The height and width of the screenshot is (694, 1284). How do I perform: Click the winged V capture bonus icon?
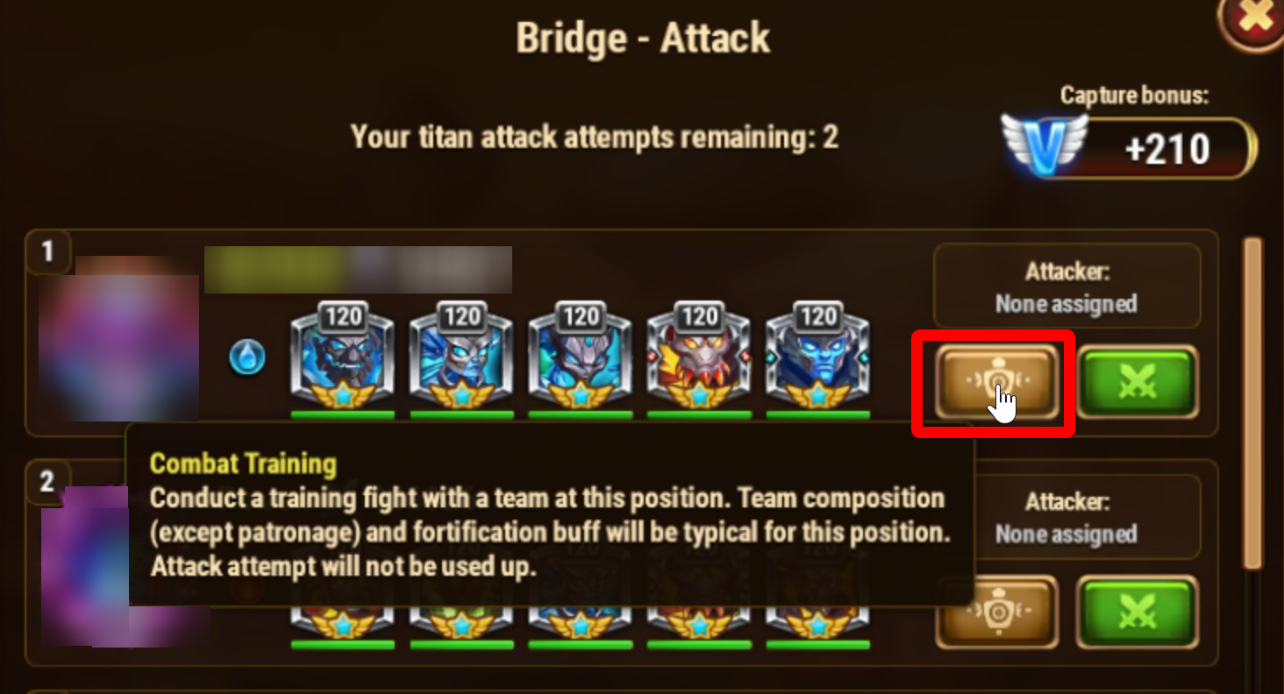tap(1045, 147)
